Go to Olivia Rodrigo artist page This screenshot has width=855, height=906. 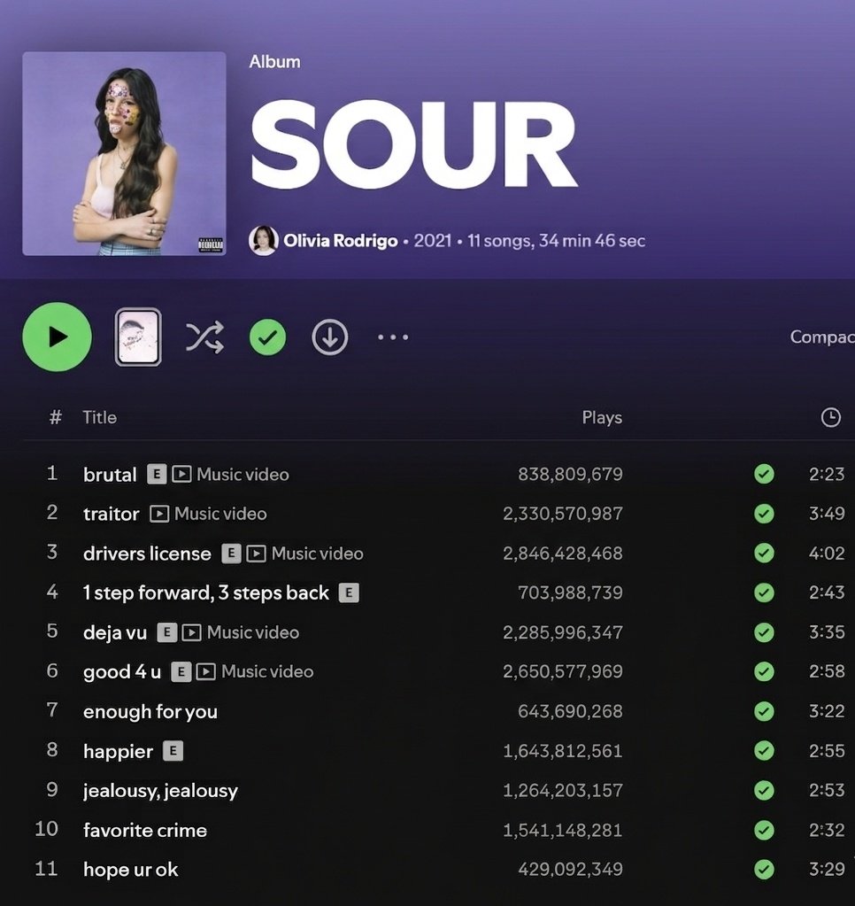(340, 240)
